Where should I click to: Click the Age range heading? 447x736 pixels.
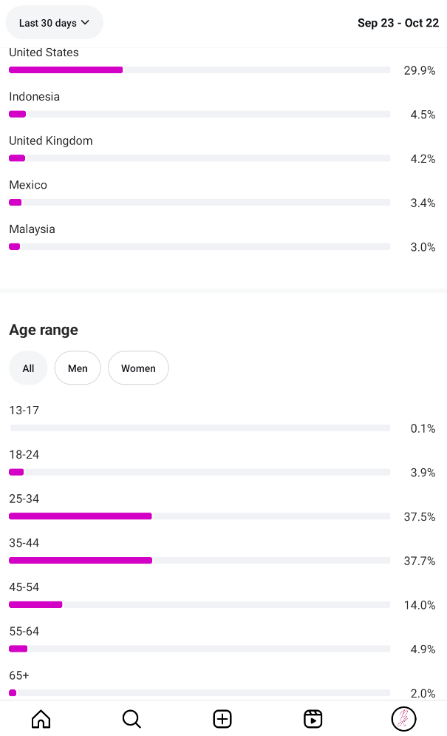[x=44, y=330]
